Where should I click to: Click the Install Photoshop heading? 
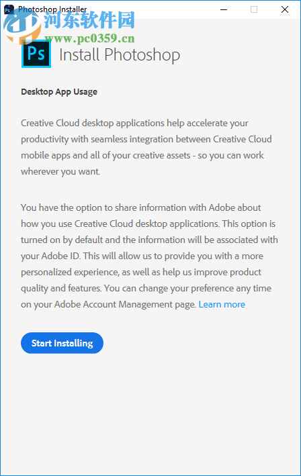tap(120, 55)
